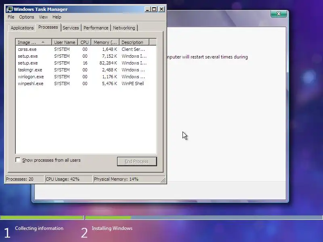
Task: Sort processes by CPU column
Action: pos(84,42)
